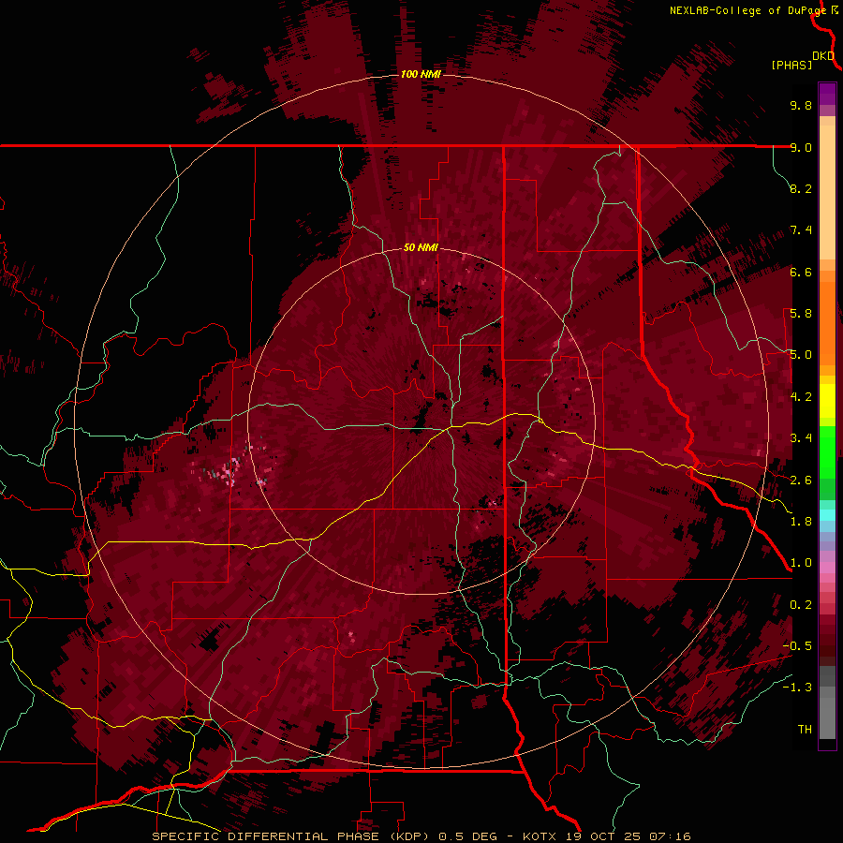Click the 50 NMI range ring label

[421, 248]
